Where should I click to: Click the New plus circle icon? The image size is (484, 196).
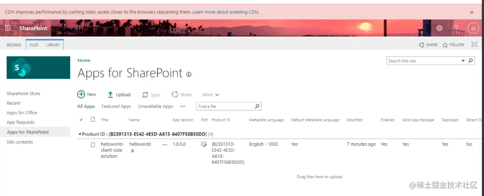pos(81,94)
